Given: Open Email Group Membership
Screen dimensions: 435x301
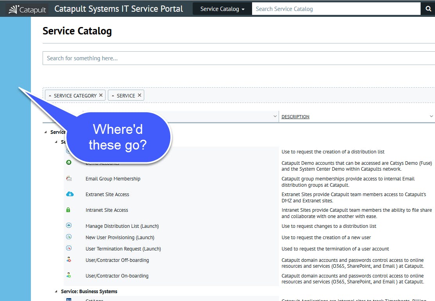Looking at the screenshot, I should coord(113,179).
